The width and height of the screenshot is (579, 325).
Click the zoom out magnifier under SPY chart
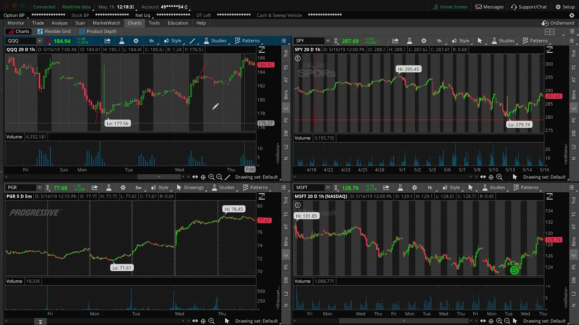click(x=507, y=177)
